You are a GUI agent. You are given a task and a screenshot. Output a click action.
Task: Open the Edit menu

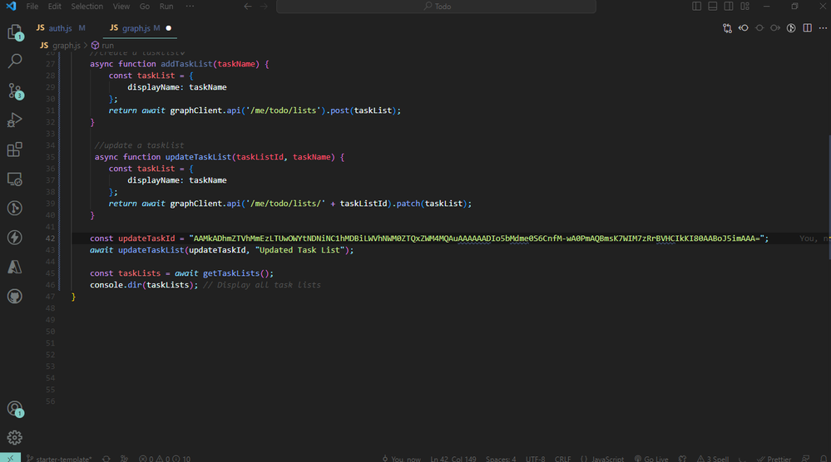tap(55, 7)
